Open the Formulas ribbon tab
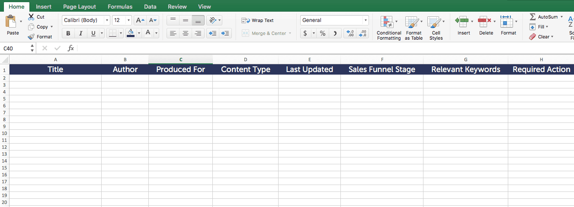This screenshot has height=207, width=574. [x=120, y=6]
